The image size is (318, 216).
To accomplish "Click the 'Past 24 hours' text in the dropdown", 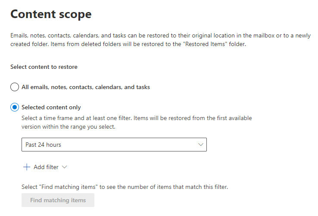I will 43,145.
